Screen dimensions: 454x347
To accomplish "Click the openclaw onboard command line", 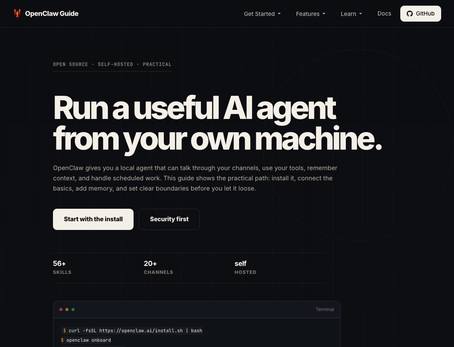I will 86,340.
